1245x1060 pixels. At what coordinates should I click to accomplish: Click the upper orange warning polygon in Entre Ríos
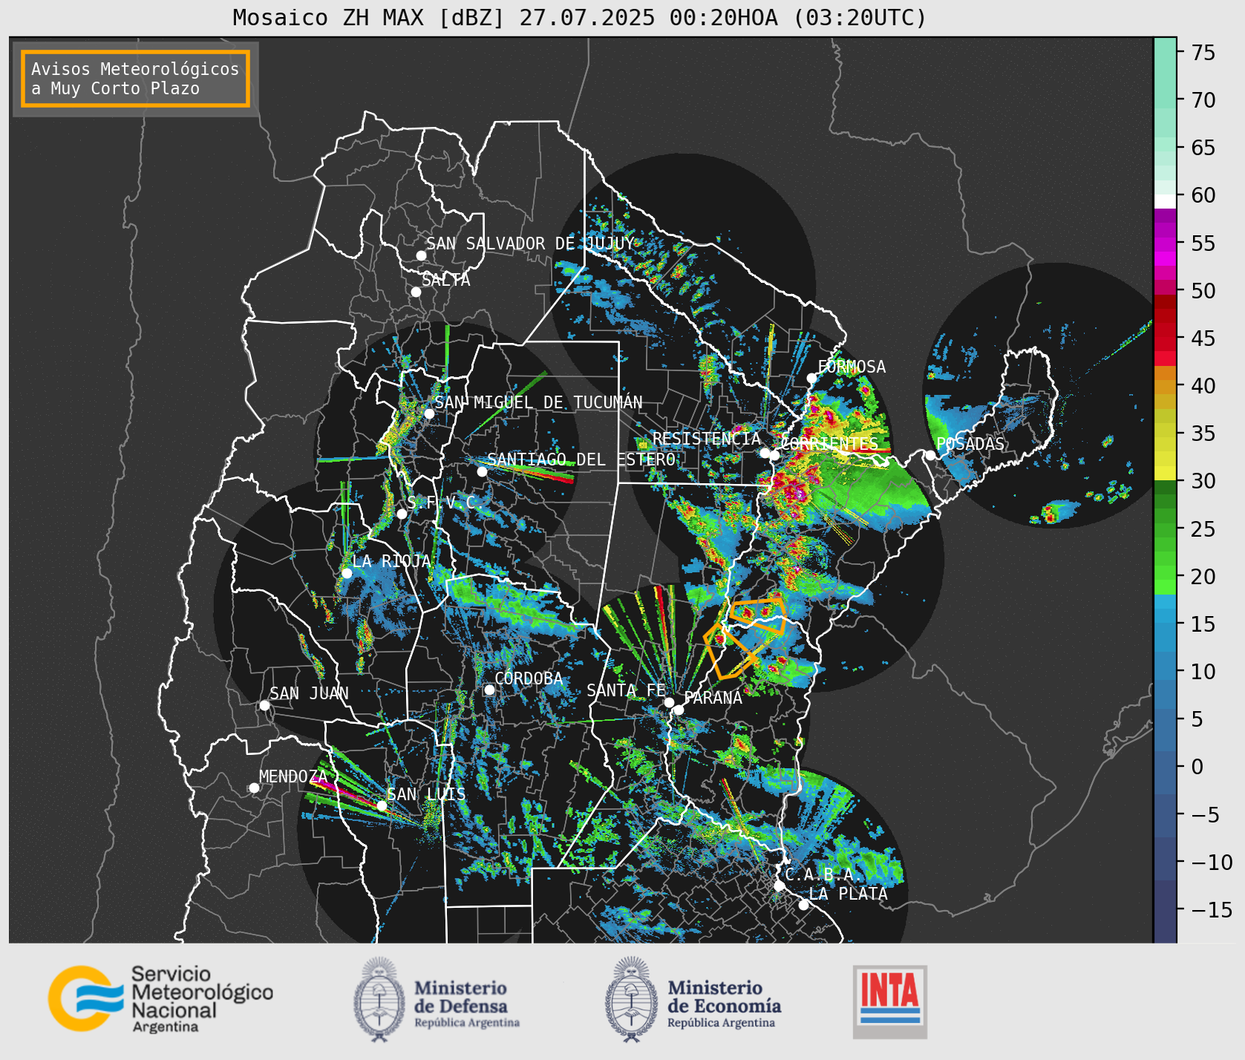(x=758, y=615)
